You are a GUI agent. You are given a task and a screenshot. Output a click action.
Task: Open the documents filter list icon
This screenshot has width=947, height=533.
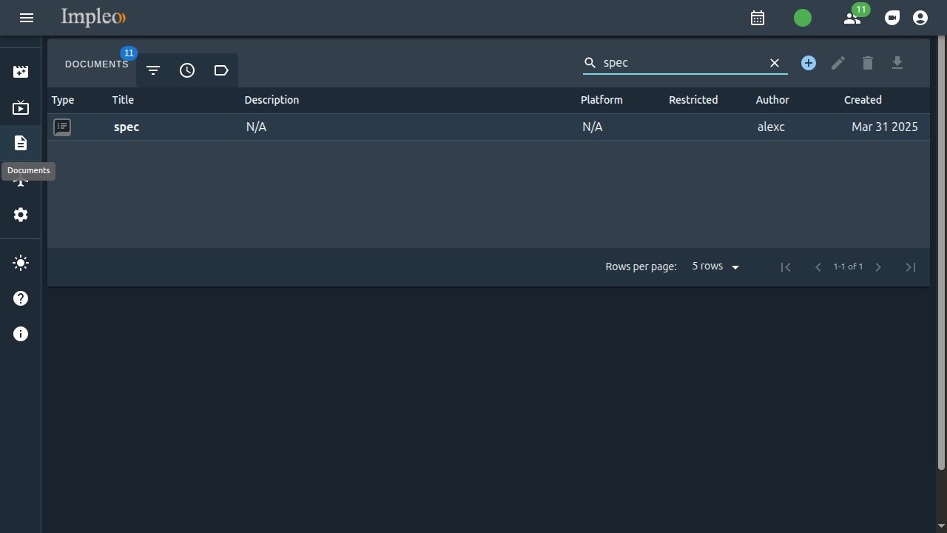click(153, 70)
